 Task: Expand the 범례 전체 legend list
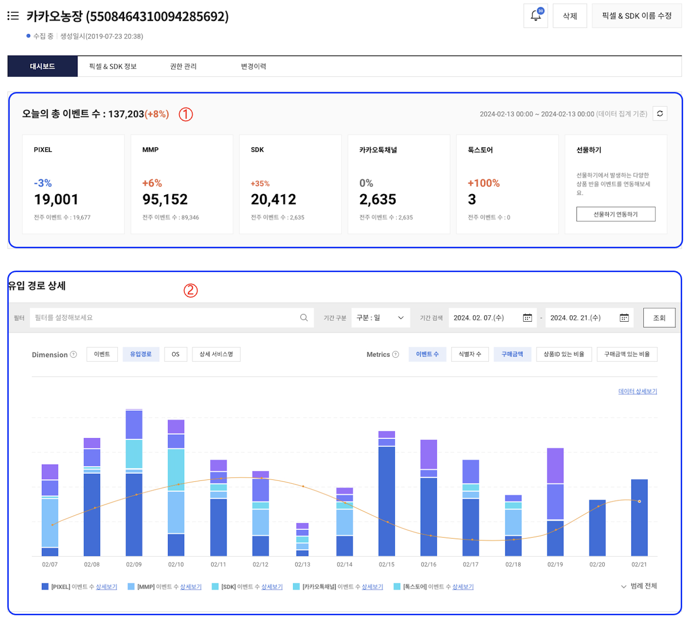click(639, 586)
